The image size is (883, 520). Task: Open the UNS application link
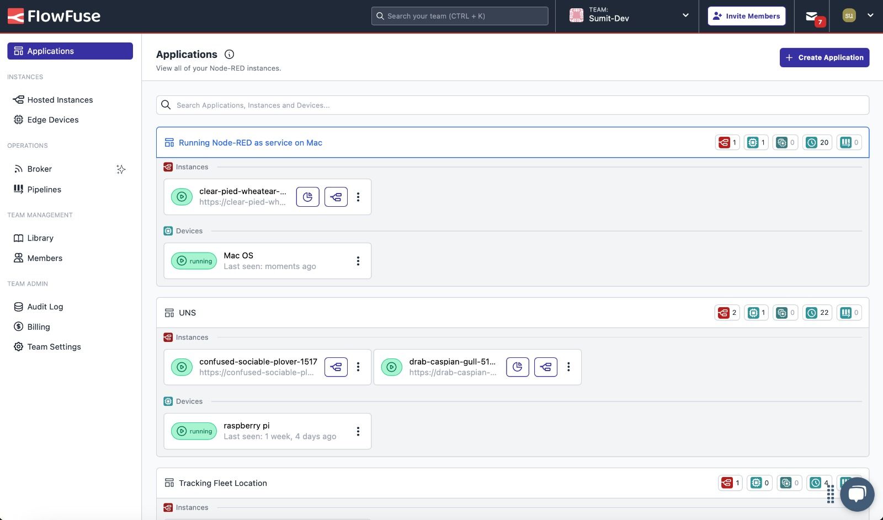188,313
